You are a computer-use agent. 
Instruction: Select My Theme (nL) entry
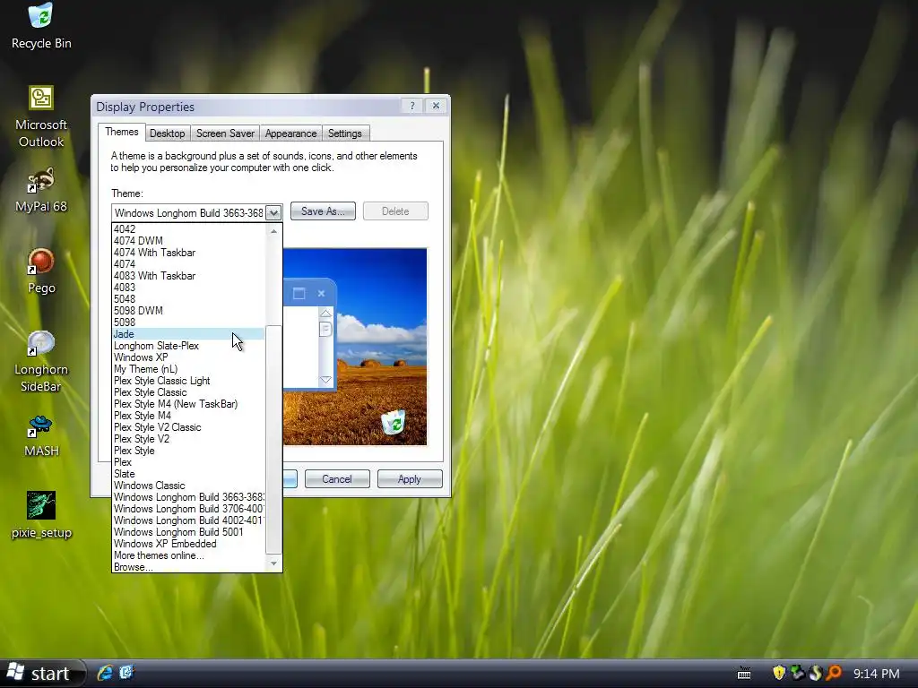pyautogui.click(x=188, y=369)
